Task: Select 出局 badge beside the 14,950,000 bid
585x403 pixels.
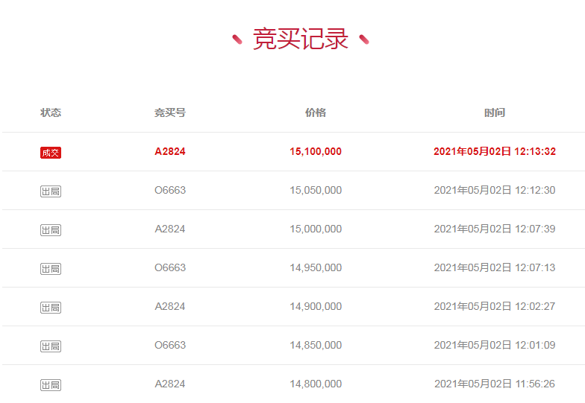Action: coord(51,269)
